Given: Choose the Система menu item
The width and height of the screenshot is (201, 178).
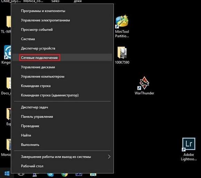Looking at the screenshot, I should click(x=62, y=39).
